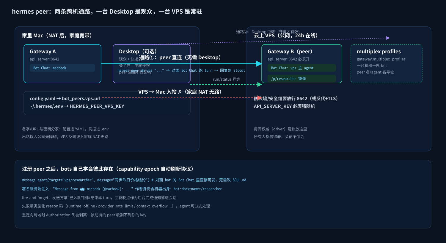Click the '通路①：peer 直连（无需 Desktop）' label
The image size is (446, 243).
point(181,57)
